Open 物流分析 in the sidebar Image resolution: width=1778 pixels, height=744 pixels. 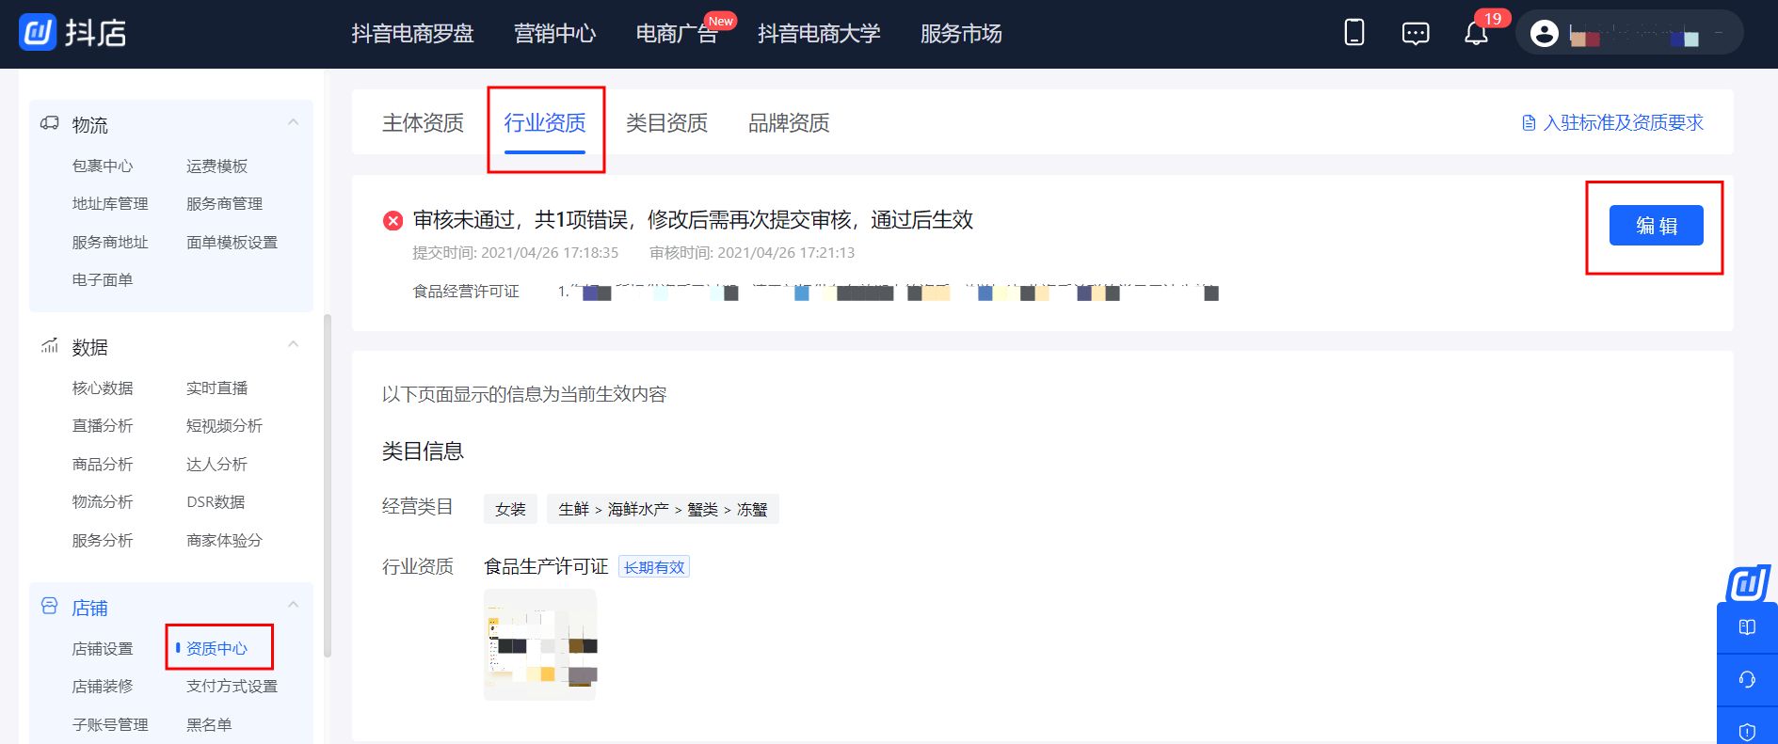coord(103,501)
